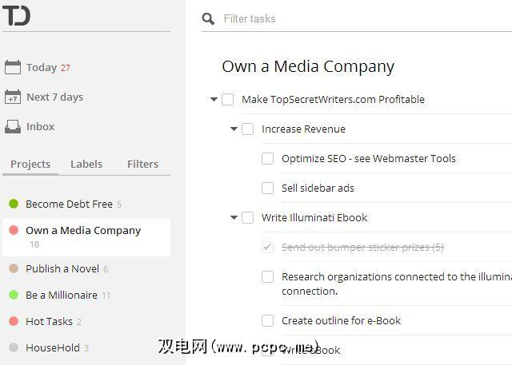Click the Todoist TD logo icon
The height and width of the screenshot is (365, 512).
(16, 15)
